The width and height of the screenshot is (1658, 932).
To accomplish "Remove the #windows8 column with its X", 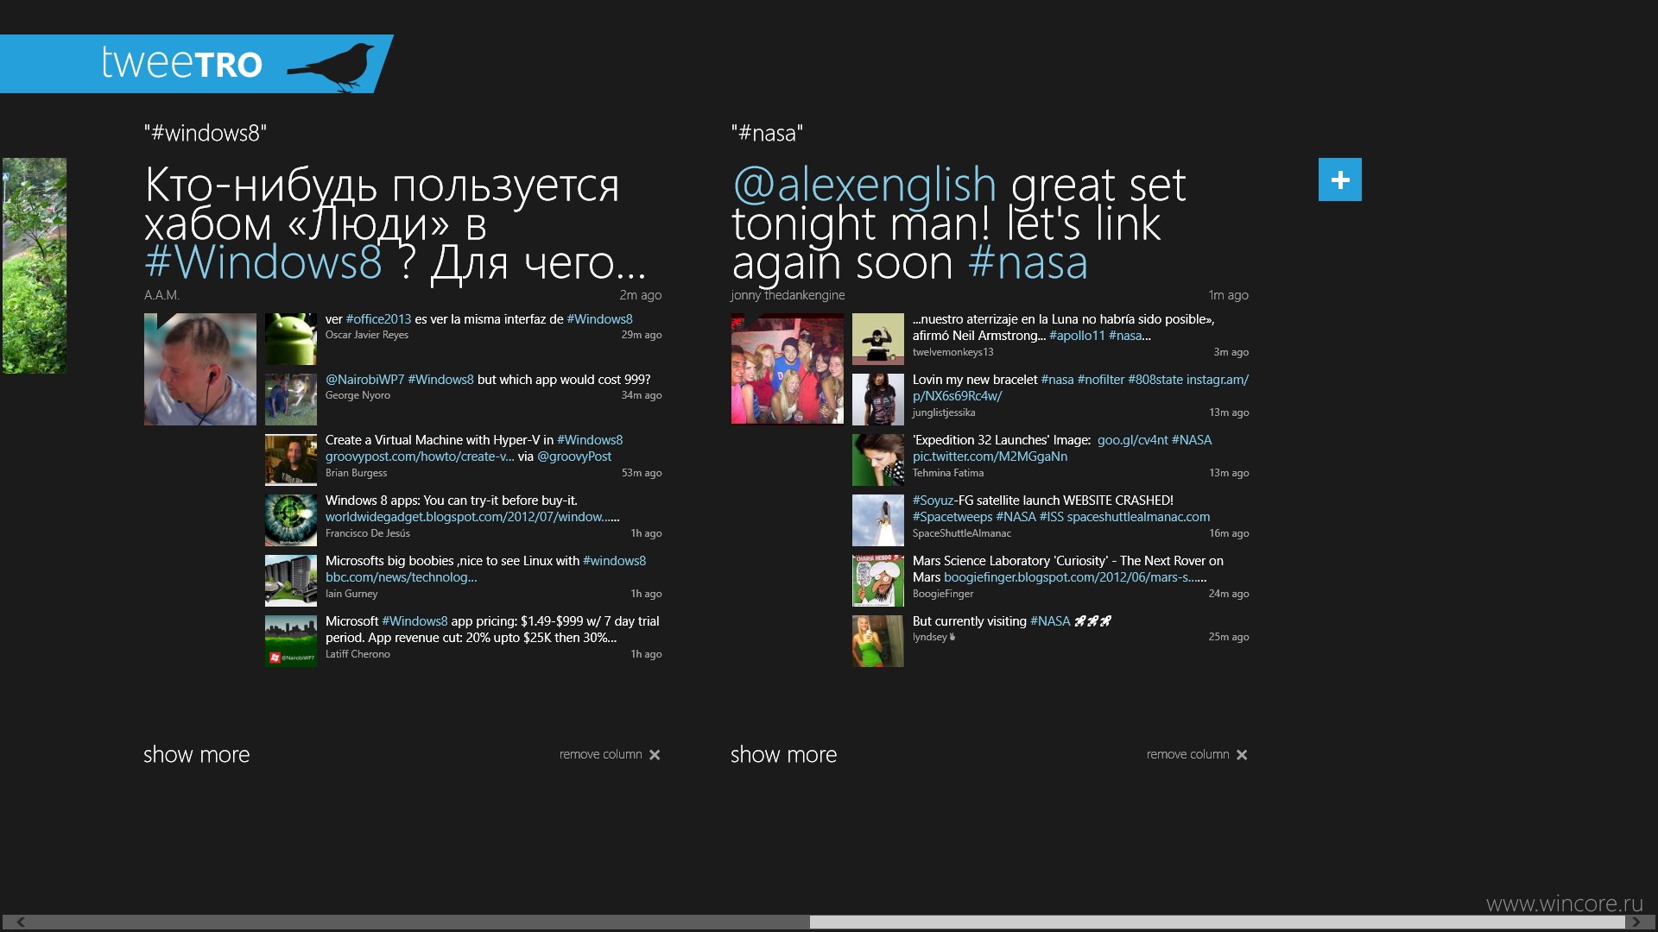I will (655, 755).
